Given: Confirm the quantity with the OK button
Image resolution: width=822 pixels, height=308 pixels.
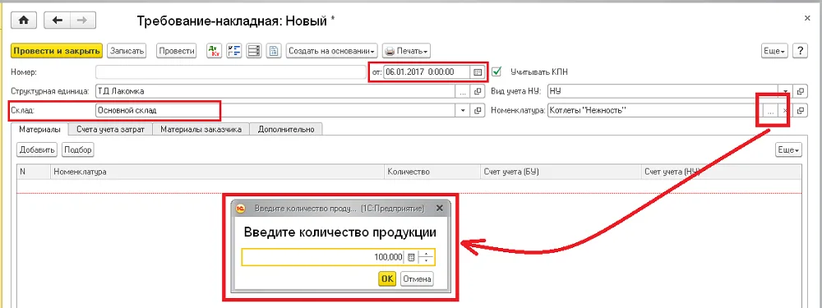Looking at the screenshot, I should (x=387, y=279).
